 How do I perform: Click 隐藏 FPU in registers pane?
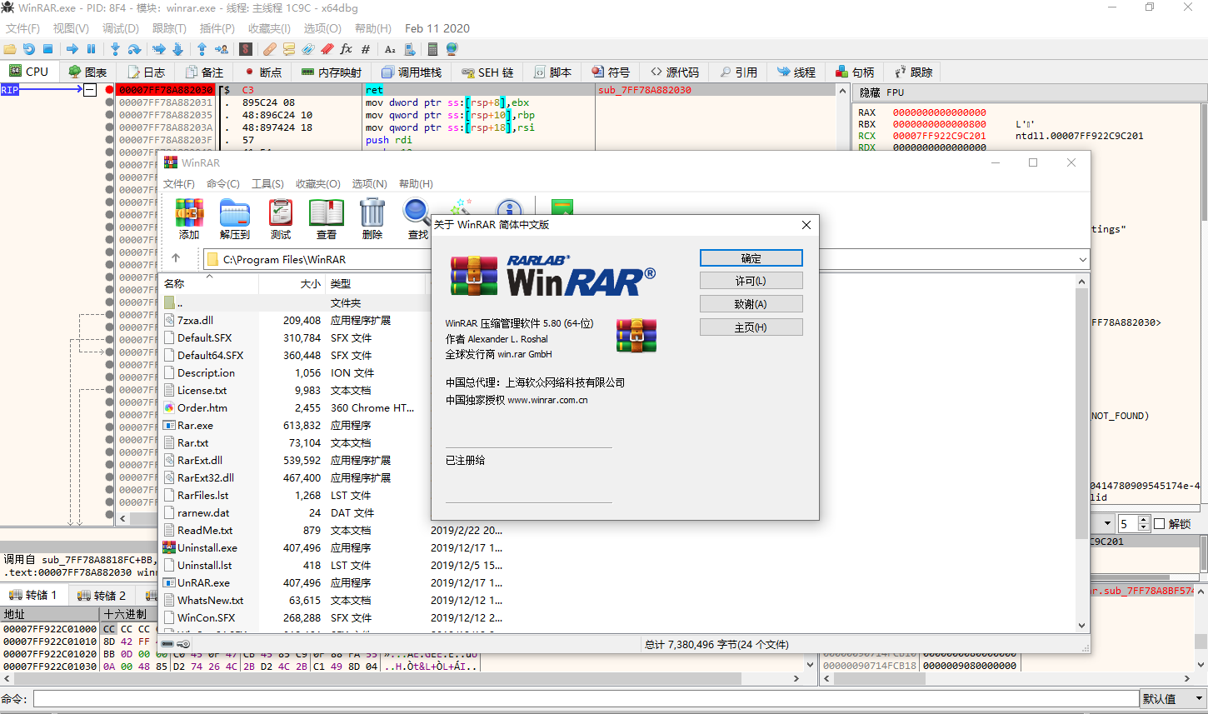(x=881, y=92)
